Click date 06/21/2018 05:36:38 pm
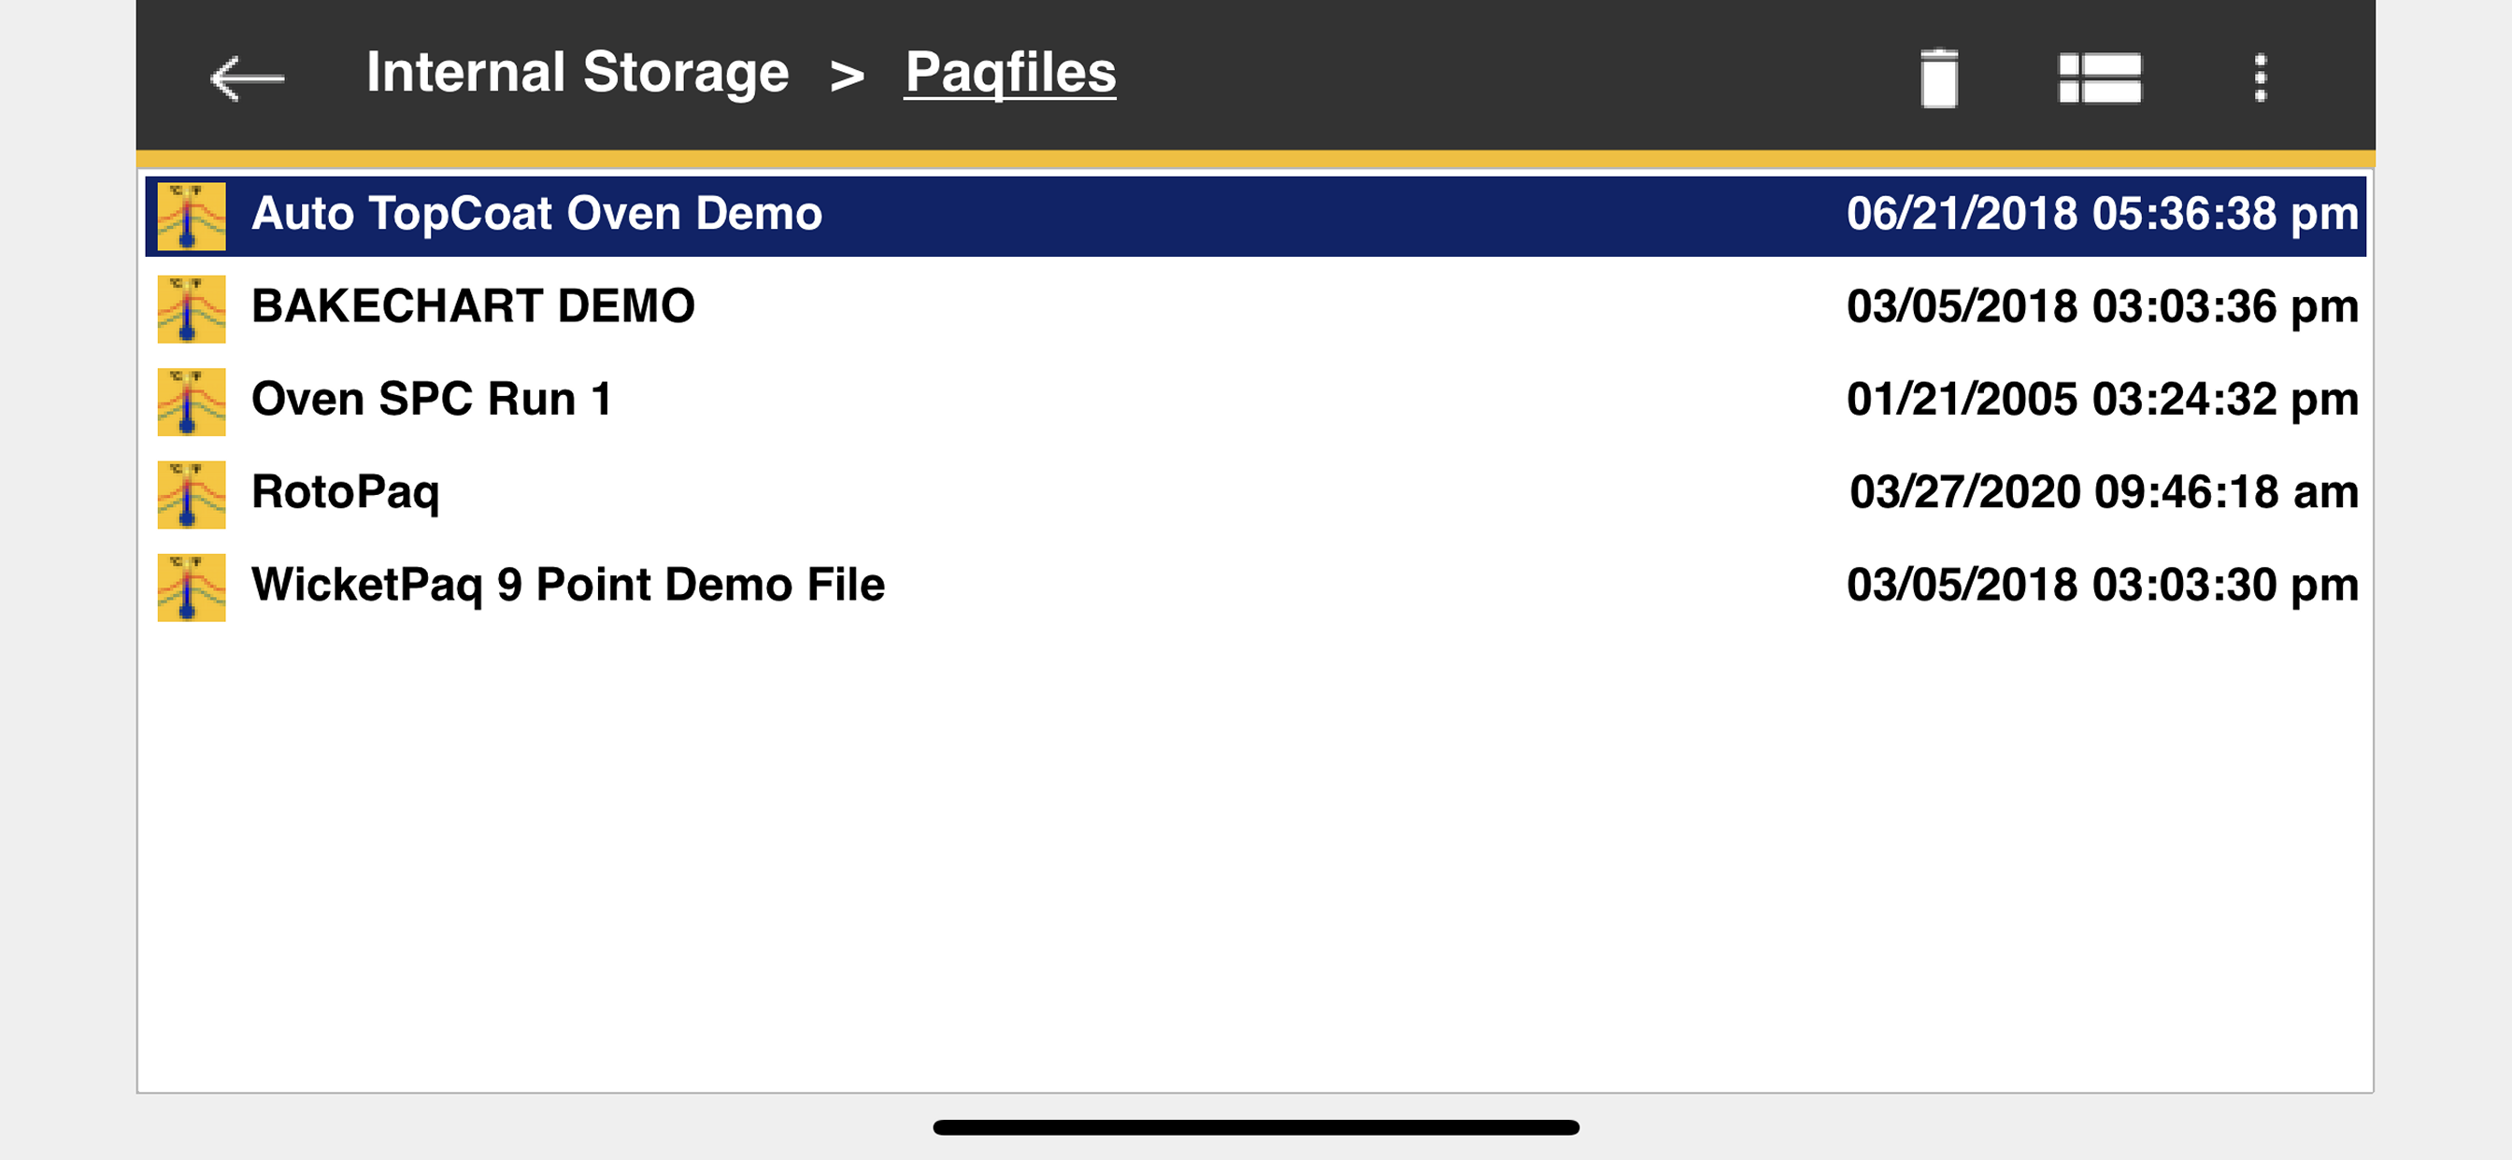Viewport: 2512px width, 1160px height. (2102, 214)
